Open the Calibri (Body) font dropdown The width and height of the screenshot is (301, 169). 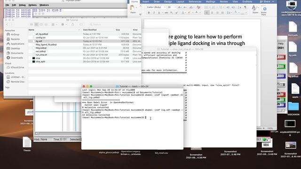(165, 8)
